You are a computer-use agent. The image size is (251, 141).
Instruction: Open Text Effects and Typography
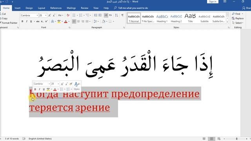53,21
